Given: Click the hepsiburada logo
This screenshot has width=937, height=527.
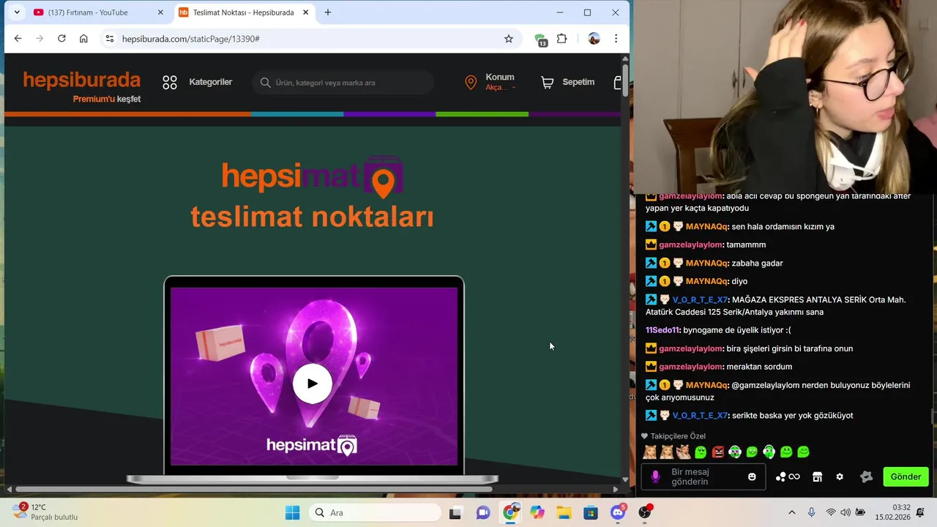Looking at the screenshot, I should tap(81, 80).
